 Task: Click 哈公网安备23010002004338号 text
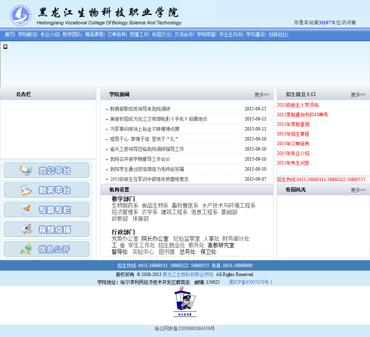coord(185,329)
